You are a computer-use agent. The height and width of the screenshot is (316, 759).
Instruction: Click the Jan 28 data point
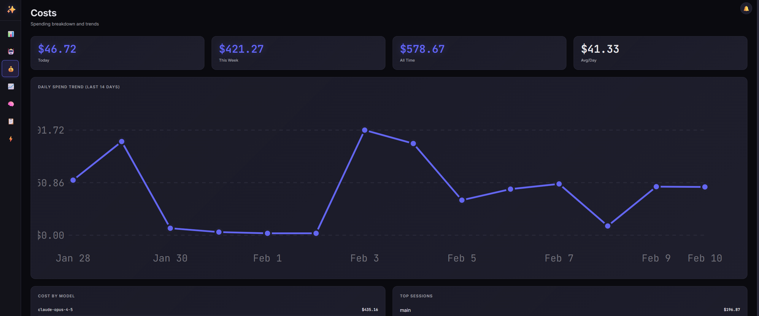click(x=73, y=180)
